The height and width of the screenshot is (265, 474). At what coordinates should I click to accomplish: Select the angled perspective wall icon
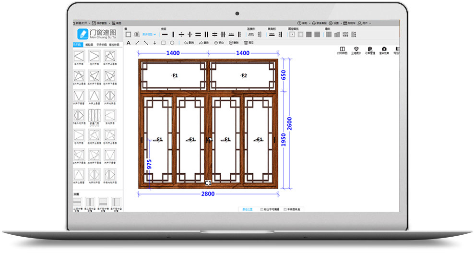point(337,35)
